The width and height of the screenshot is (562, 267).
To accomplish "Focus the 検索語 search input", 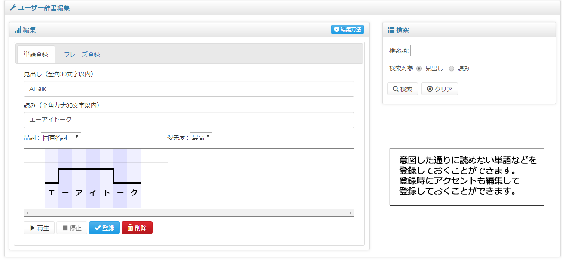I will (x=448, y=51).
